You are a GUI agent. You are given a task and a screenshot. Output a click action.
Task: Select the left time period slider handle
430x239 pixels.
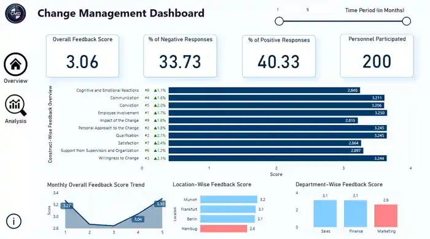(279, 21)
